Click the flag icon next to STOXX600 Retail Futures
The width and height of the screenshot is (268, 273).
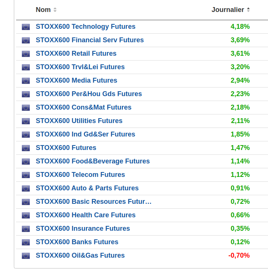tap(25, 54)
